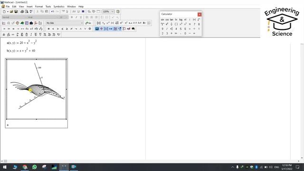Insert a surface plot from the Graph toolbar
The image size is (304, 171).
22,23
